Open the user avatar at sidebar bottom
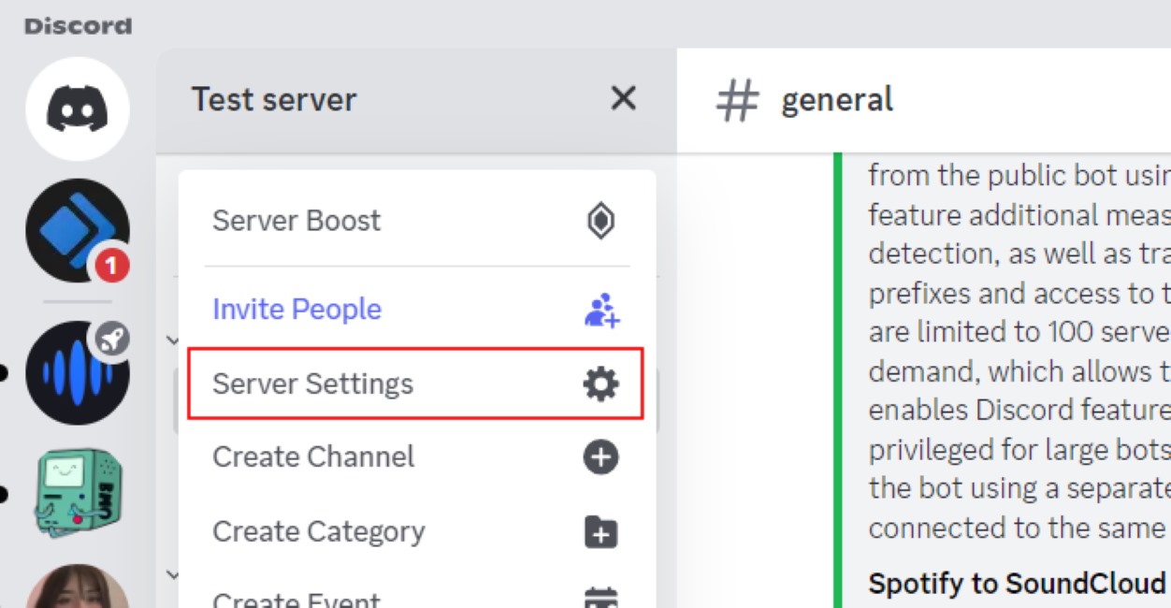 click(78, 589)
